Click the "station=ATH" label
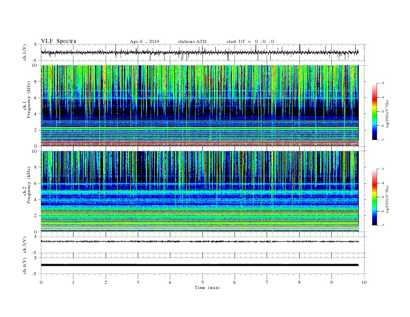The height and width of the screenshot is (317, 410). [x=192, y=41]
